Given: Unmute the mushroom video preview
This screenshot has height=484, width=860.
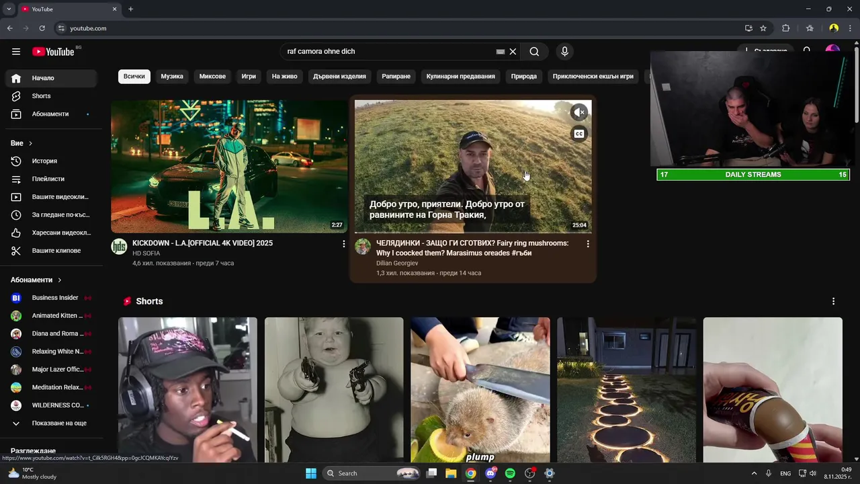Looking at the screenshot, I should (x=579, y=112).
